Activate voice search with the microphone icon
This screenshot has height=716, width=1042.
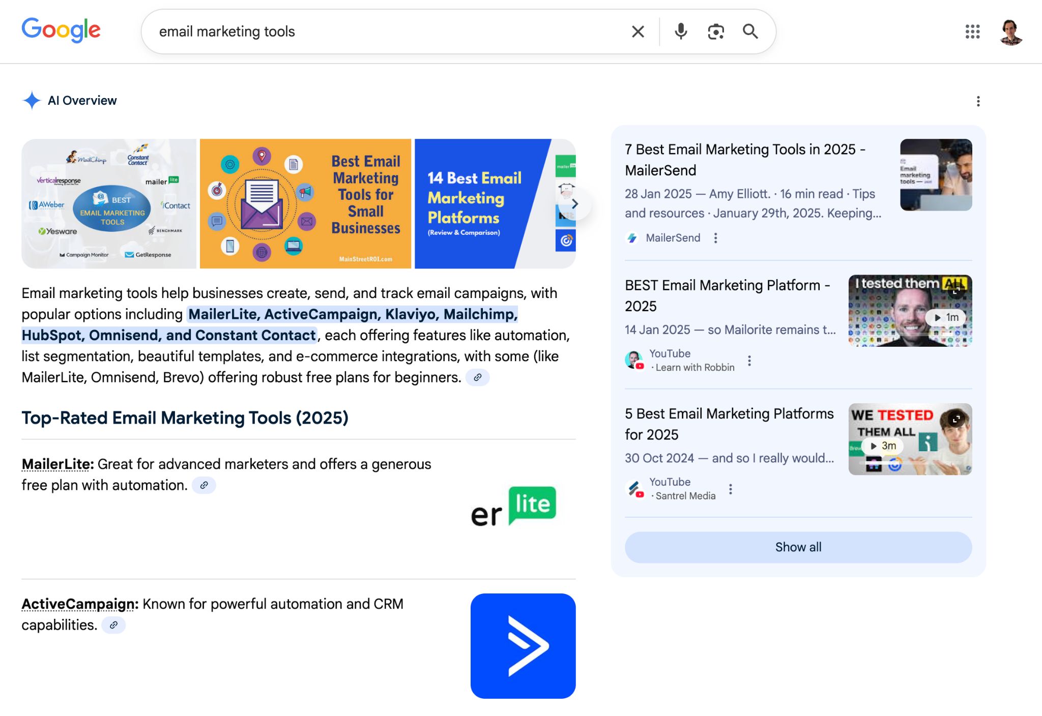[x=680, y=32]
